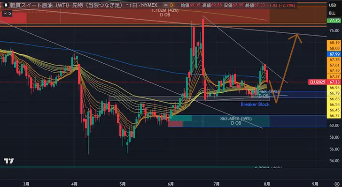
Task: Click 8月 on the time axis
Action: tap(267, 184)
